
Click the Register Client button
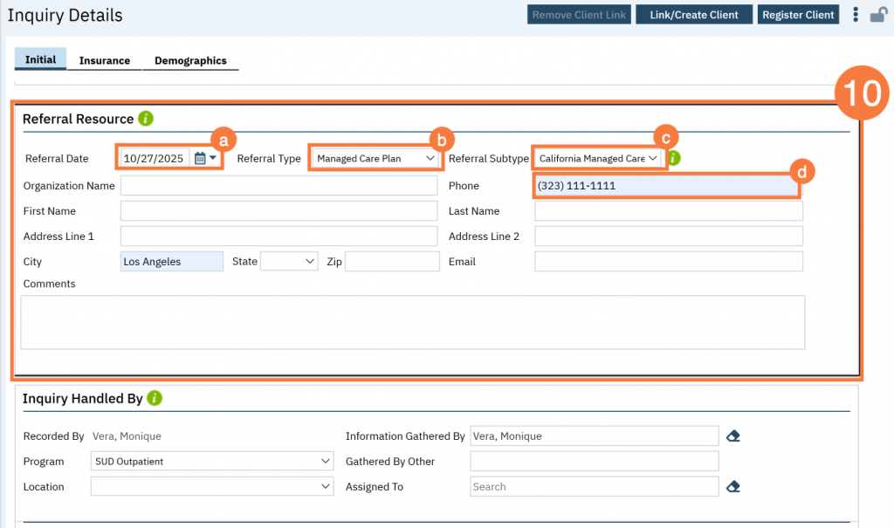(x=798, y=15)
